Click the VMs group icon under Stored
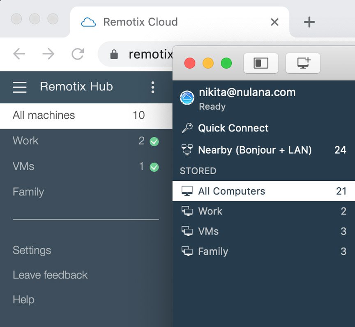 tap(188, 231)
